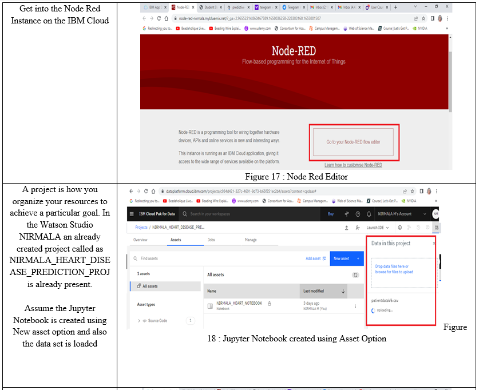Bookmark the Cloud Pak page with star icon
Viewport: 479px width, 390px height.
click(x=412, y=192)
